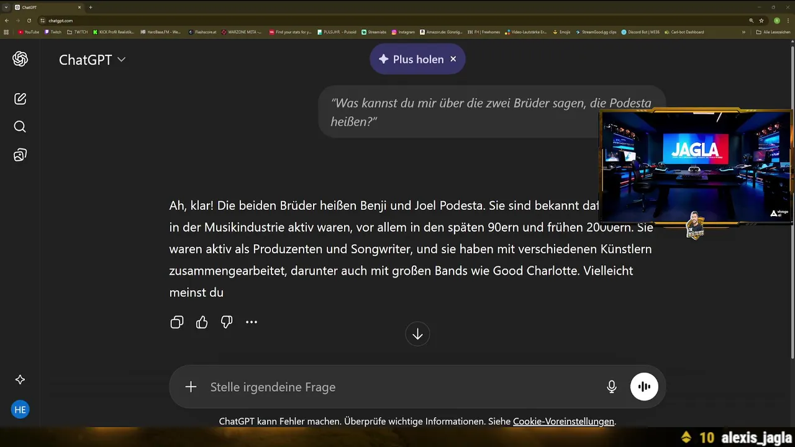Open the Emojis bookmark
The height and width of the screenshot is (447, 795).
(x=561, y=32)
